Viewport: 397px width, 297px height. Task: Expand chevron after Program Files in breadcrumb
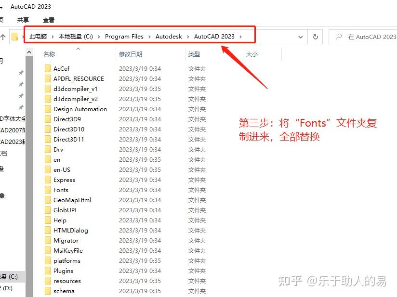pos(149,37)
